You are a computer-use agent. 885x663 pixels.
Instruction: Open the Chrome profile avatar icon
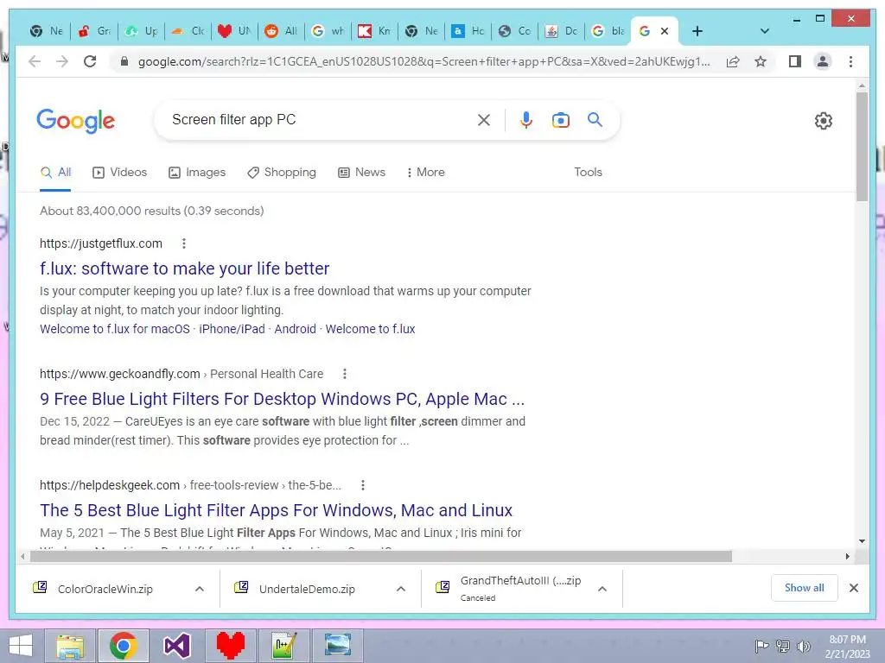(x=823, y=61)
